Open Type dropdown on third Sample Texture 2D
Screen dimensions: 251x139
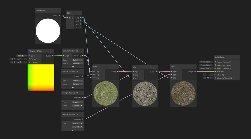click(x=77, y=102)
